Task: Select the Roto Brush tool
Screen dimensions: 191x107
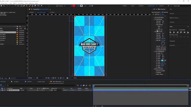Action: point(38,6)
